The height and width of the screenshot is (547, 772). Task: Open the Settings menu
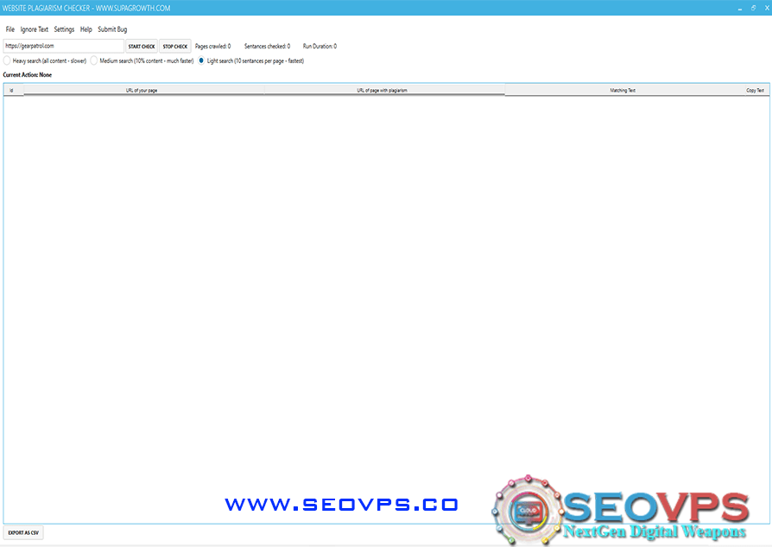pos(64,29)
